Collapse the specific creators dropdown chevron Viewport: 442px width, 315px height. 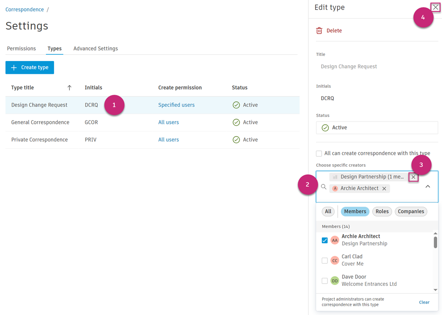(427, 187)
